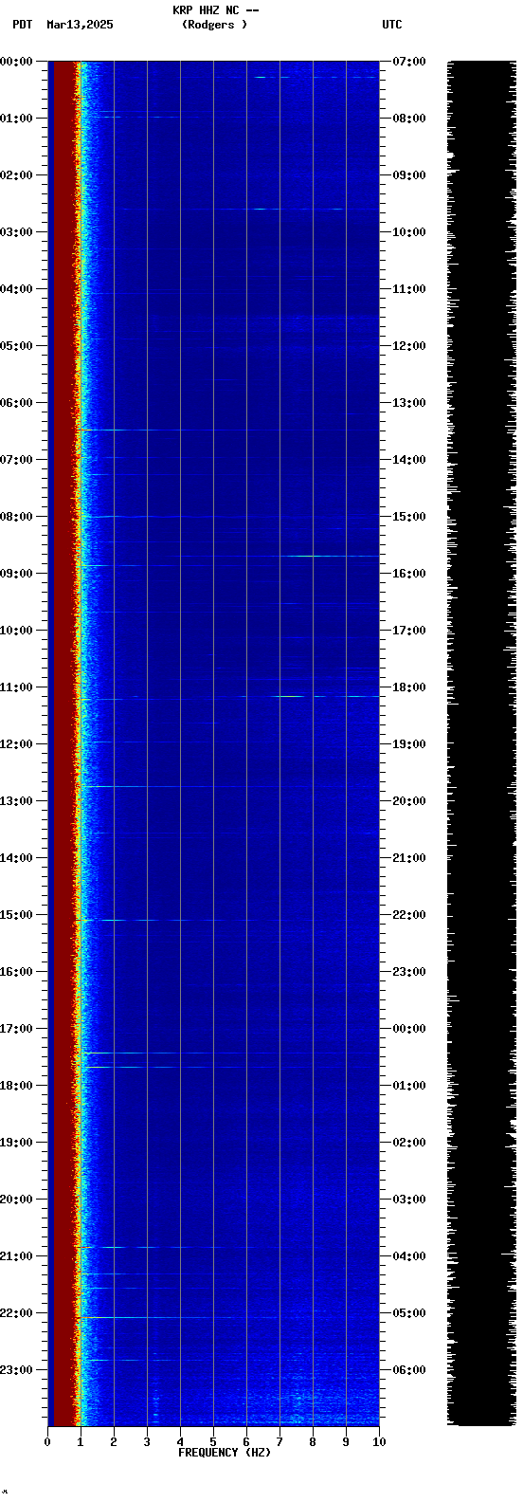Click the black seismogram amplitude trace panel
The height and width of the screenshot is (1502, 523).
point(481,742)
